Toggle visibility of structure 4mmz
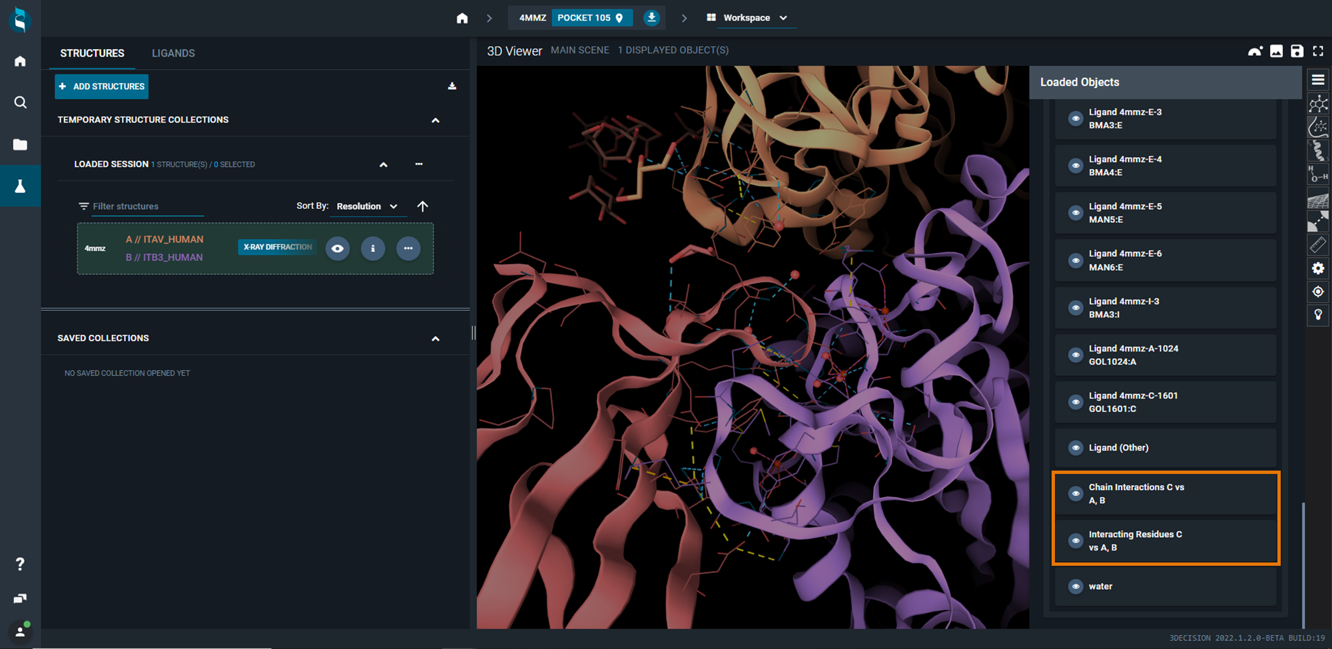The image size is (1332, 649). pyautogui.click(x=338, y=248)
